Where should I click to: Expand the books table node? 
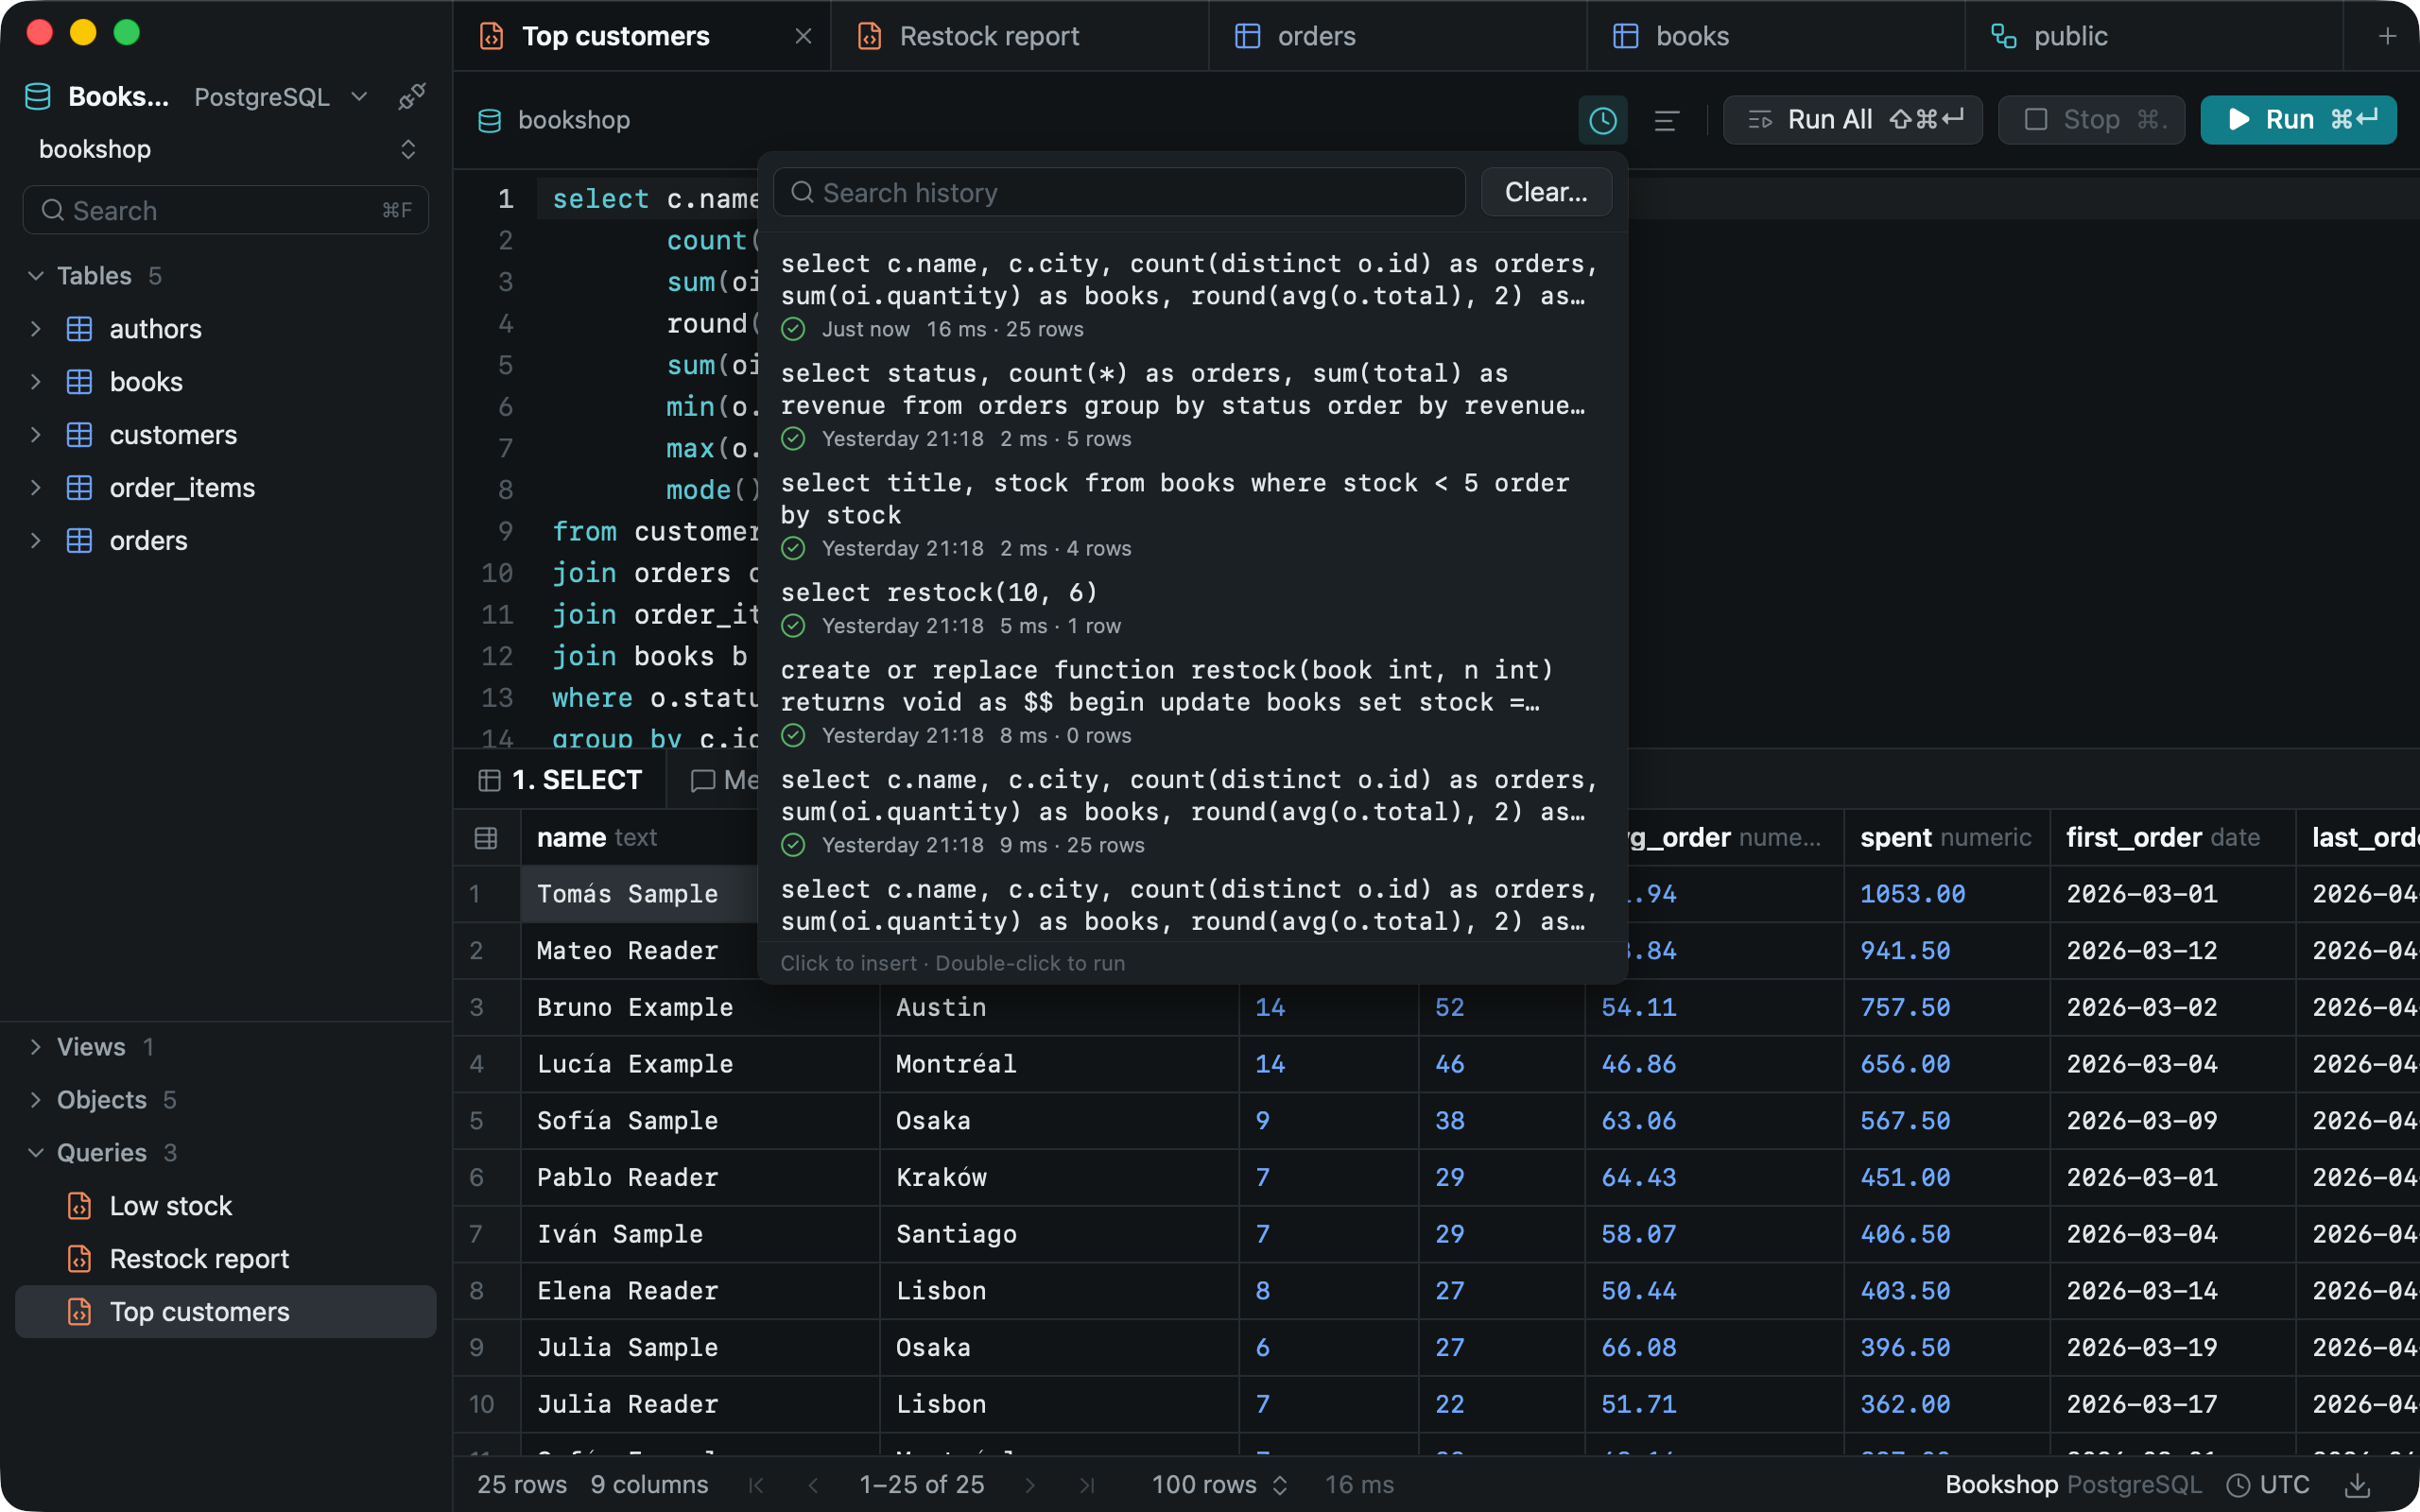click(36, 382)
